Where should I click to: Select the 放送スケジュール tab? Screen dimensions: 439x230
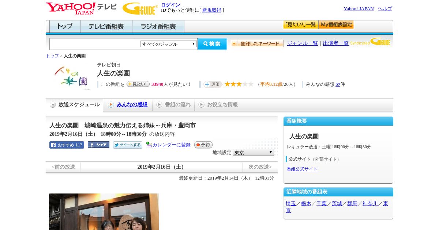[x=75, y=105]
